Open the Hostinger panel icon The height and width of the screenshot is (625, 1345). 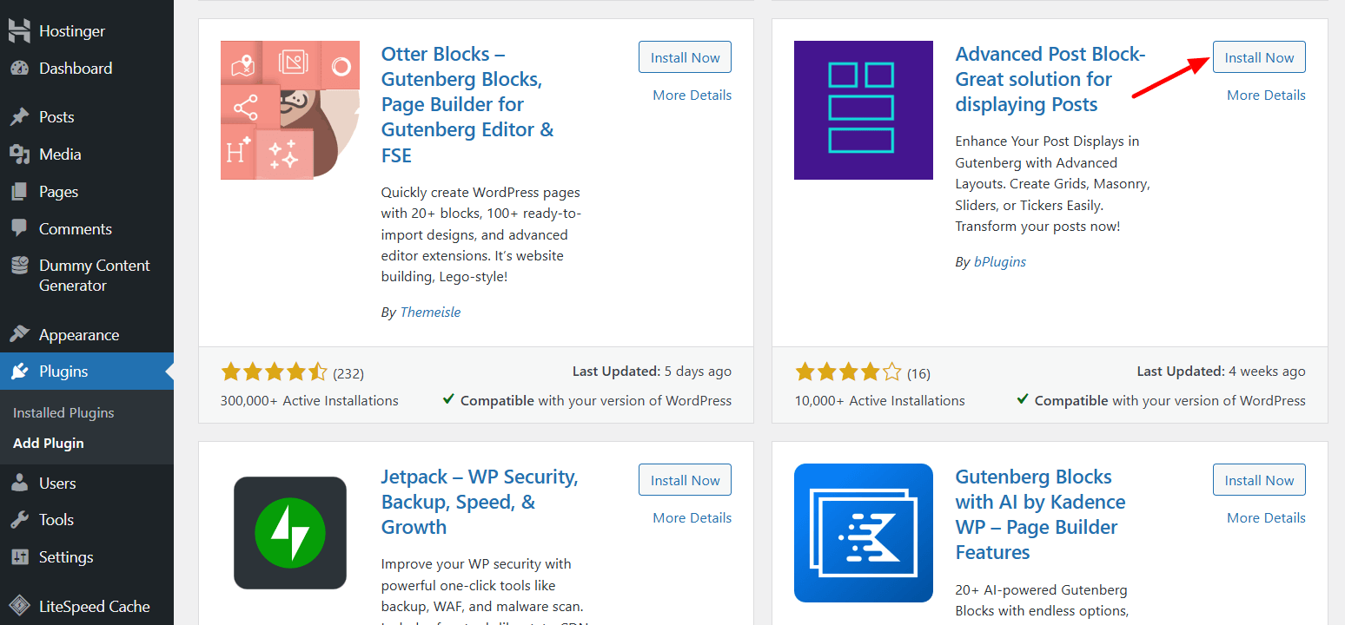tap(20, 30)
